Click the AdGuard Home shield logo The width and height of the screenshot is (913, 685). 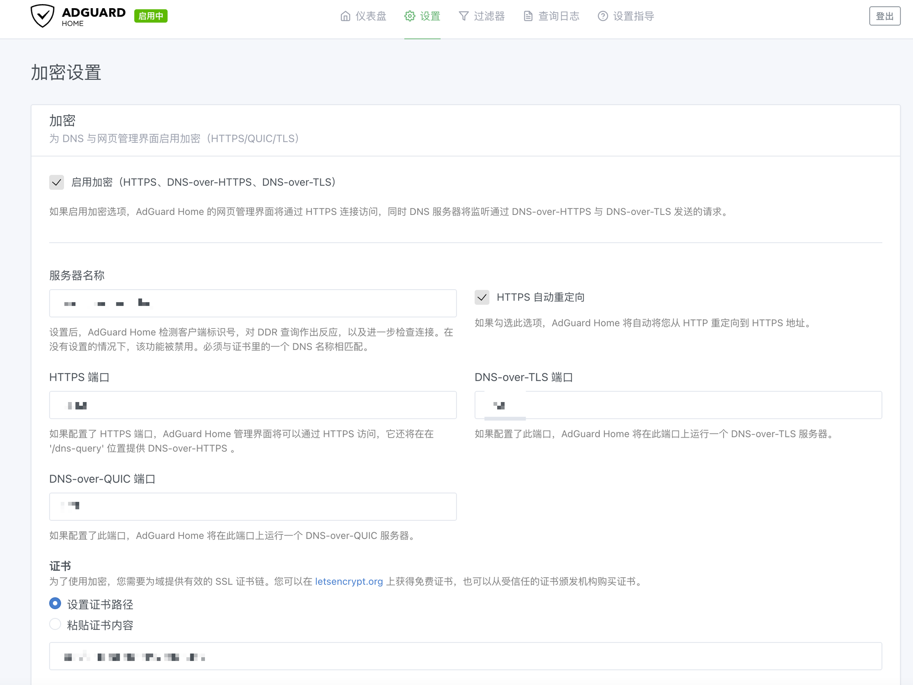[x=42, y=16]
